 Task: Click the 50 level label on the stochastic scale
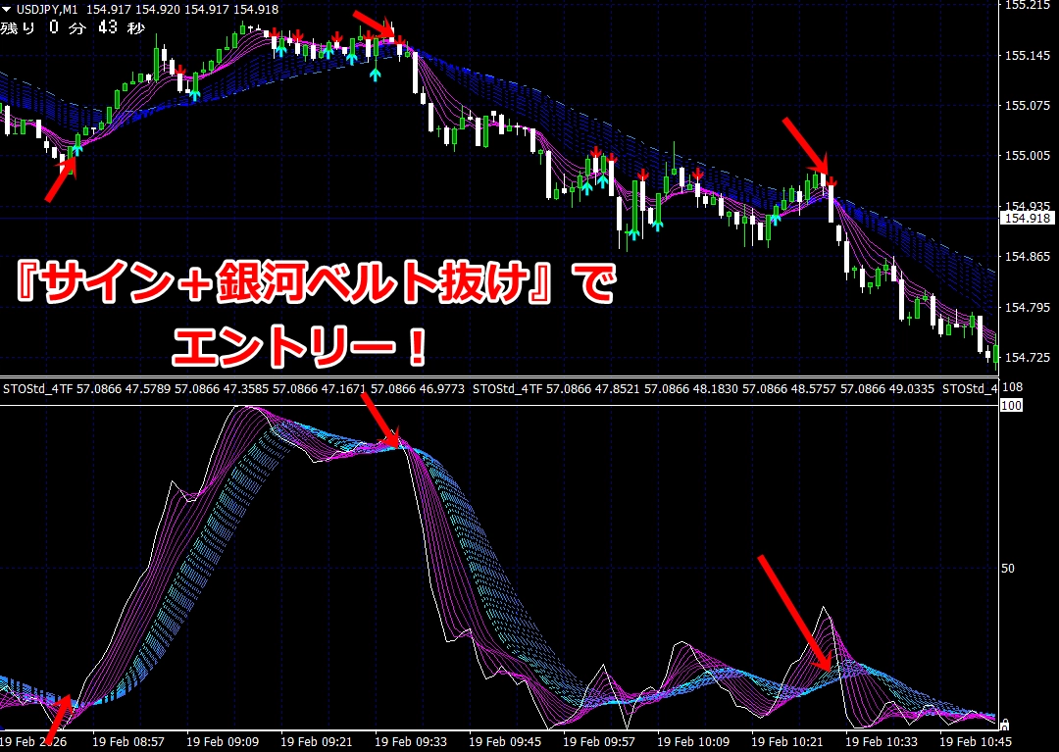tap(1008, 569)
